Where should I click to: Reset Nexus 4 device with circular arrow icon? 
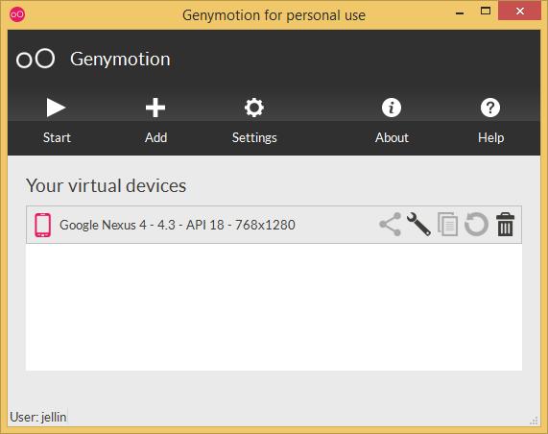click(x=476, y=225)
